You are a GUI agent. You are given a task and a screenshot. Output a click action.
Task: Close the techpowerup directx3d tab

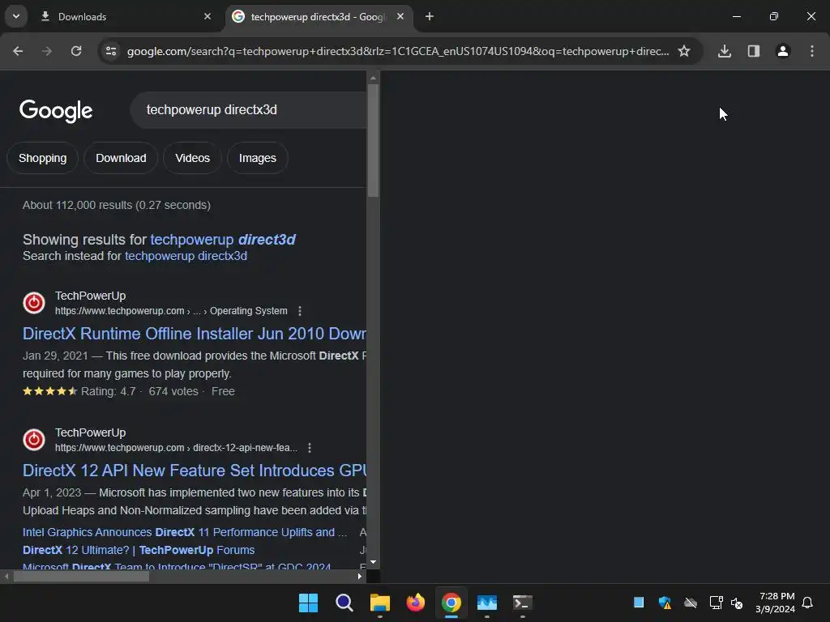(x=400, y=16)
